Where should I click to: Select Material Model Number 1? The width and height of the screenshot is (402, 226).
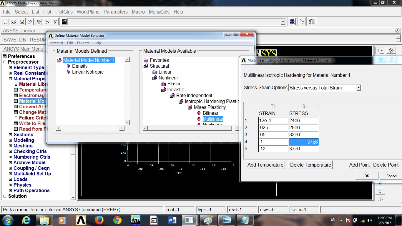89,60
